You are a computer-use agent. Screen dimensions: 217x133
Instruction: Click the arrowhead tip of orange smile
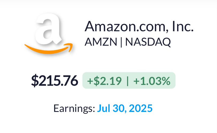[x=70, y=46]
